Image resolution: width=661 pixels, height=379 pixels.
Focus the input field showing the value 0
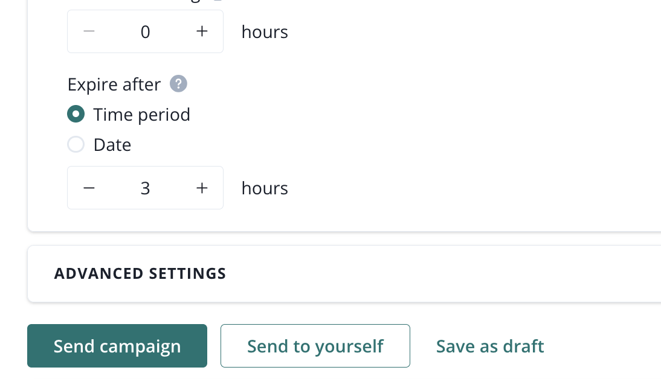pyautogui.click(x=145, y=31)
